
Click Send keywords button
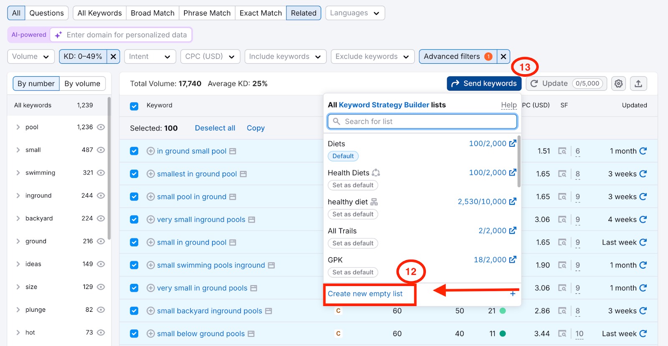coord(484,83)
